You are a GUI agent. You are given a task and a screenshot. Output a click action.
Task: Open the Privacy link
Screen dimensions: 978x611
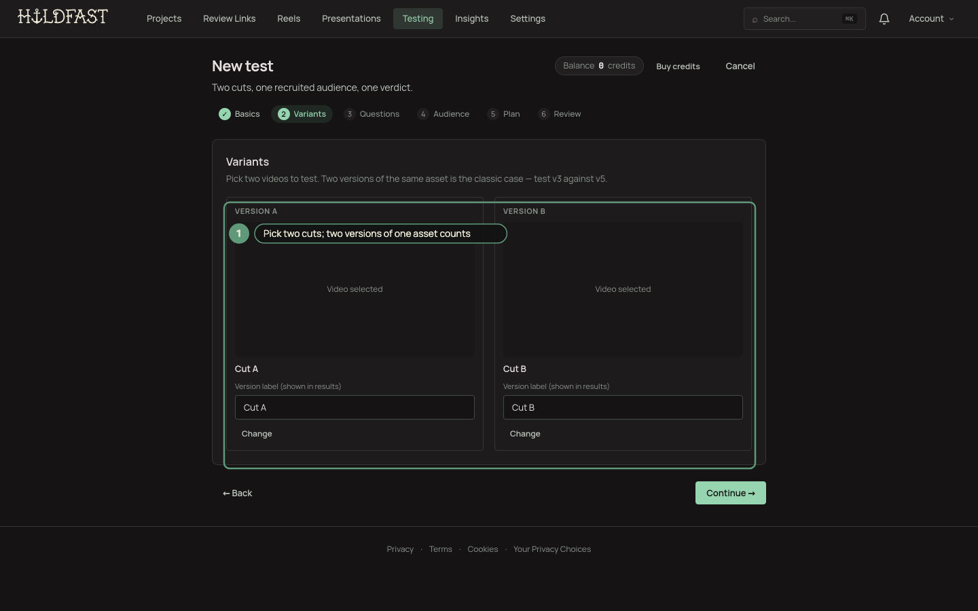point(400,549)
